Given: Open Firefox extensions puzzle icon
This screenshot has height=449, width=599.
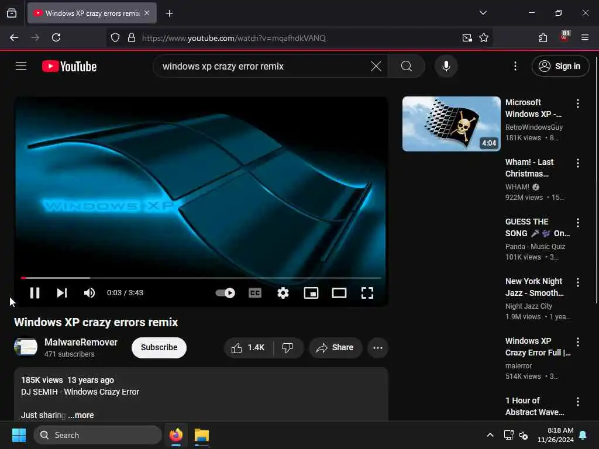Looking at the screenshot, I should point(543,37).
